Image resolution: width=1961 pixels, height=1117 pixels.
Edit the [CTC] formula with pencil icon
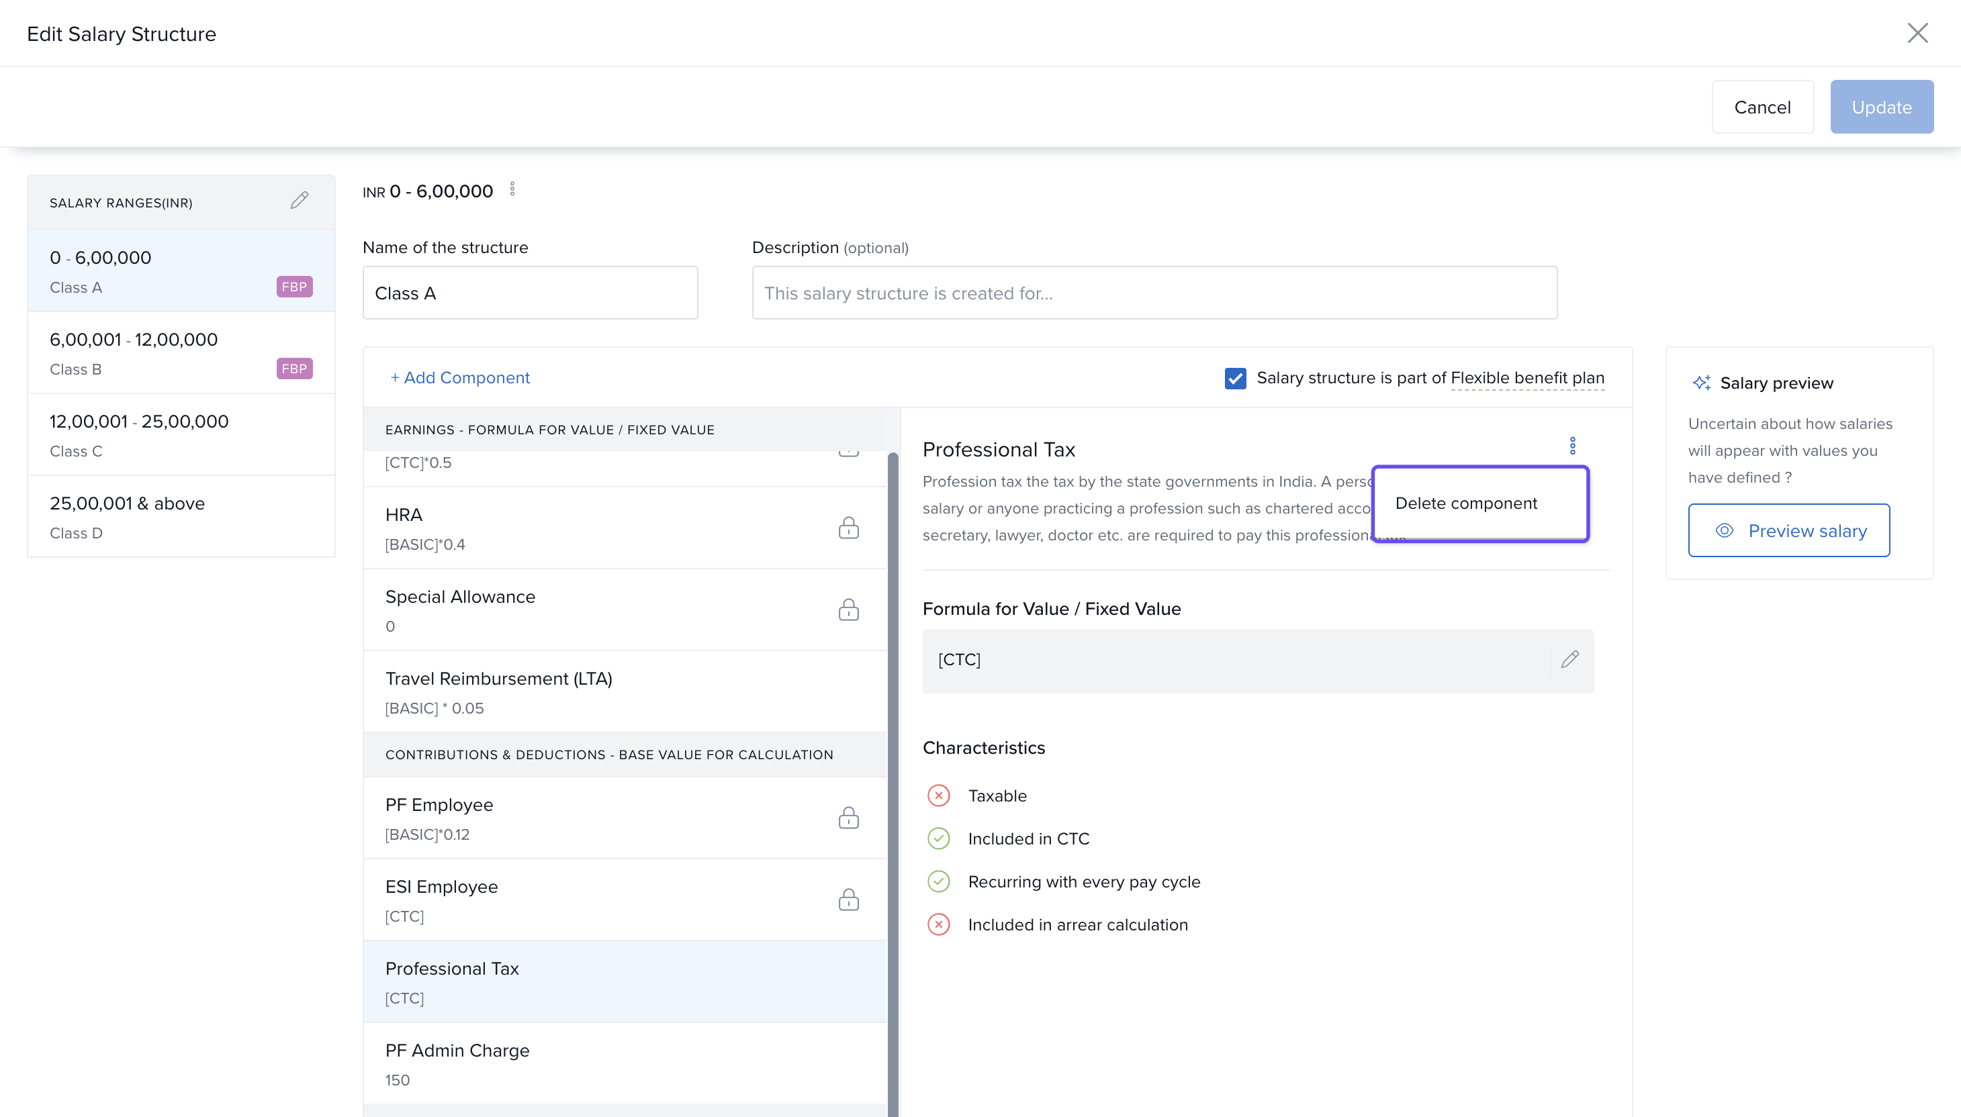tap(1569, 660)
